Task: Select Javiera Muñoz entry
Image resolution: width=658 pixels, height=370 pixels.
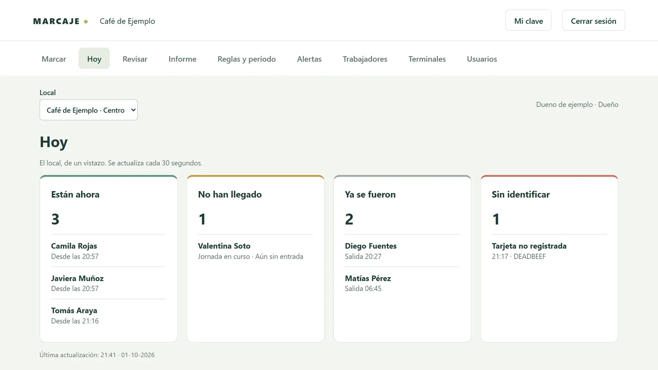Action: click(x=77, y=278)
